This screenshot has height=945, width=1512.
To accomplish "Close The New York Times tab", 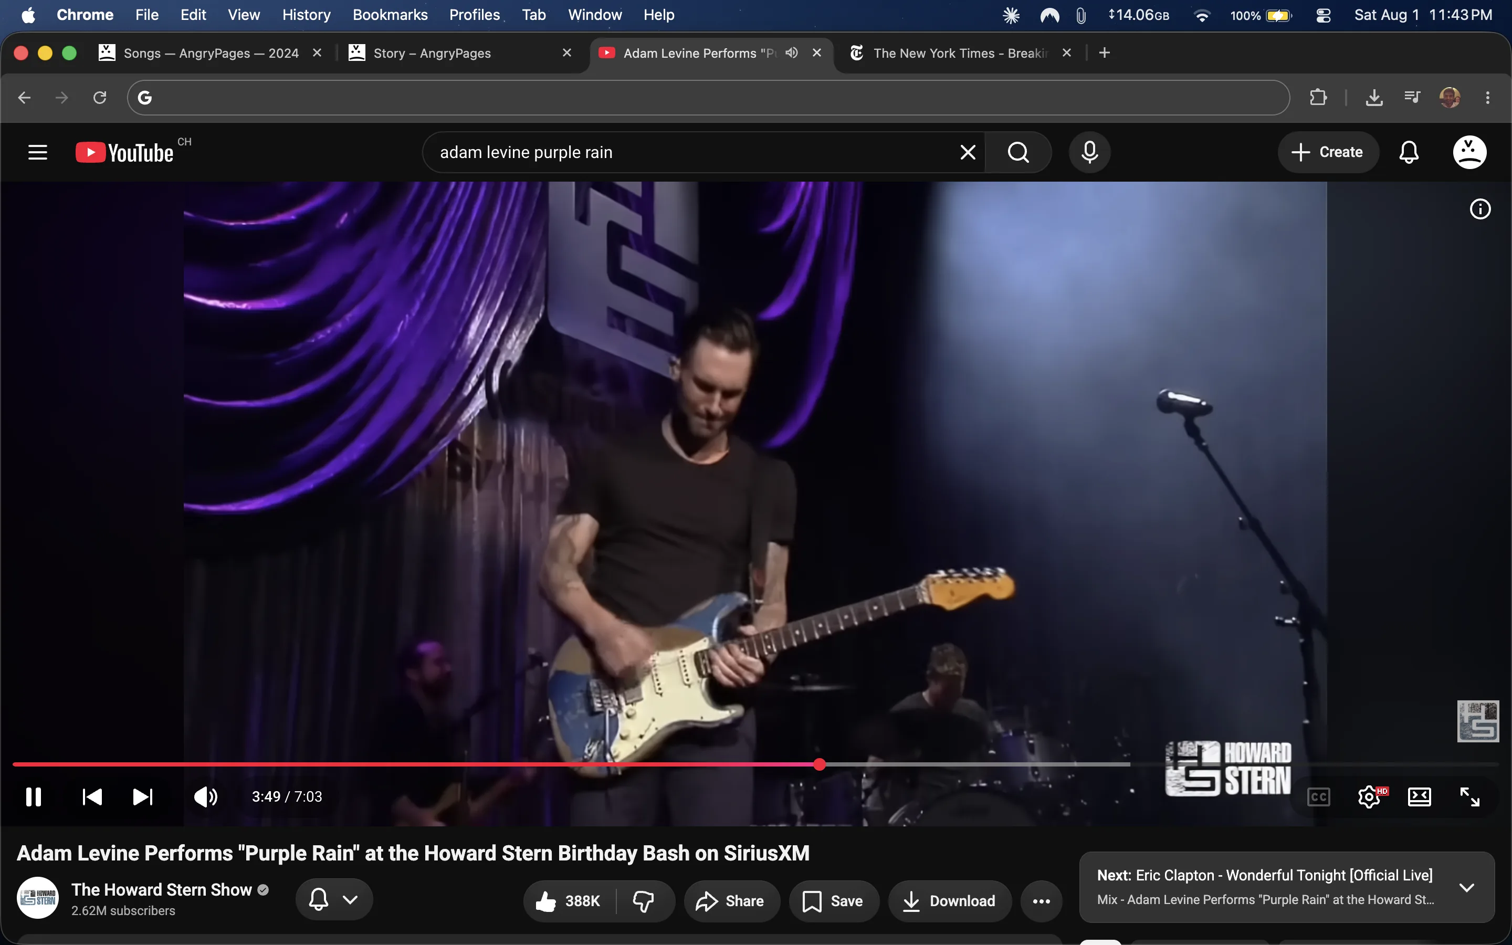I will (1066, 52).
